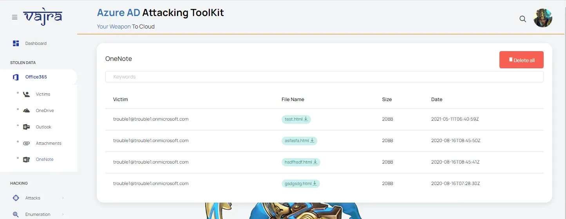The height and width of the screenshot is (219, 566).
Task: Click date 2021-05-11T06:40:59Z
Action: point(455,119)
